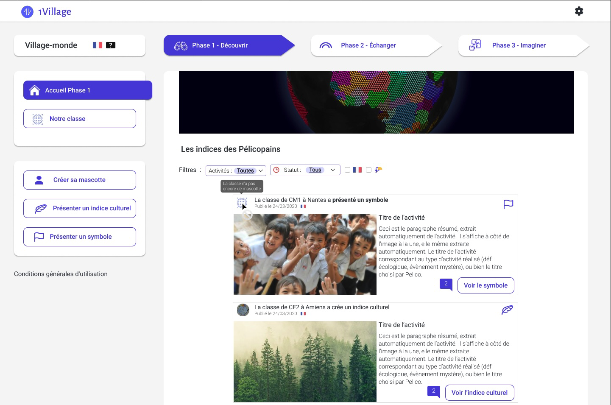The width and height of the screenshot is (611, 405).
Task: Switch to Phase 2 - Échanger tab
Action: 376,45
